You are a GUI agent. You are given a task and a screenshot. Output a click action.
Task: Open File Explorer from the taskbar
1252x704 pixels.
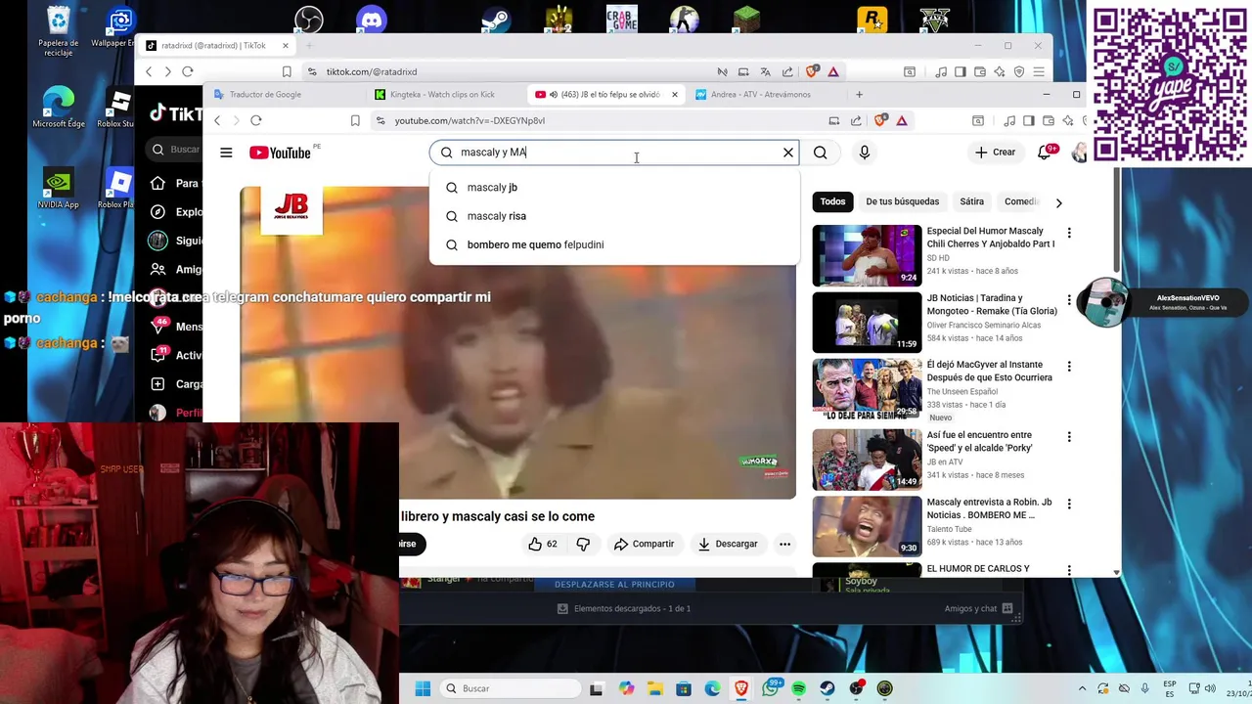655,688
